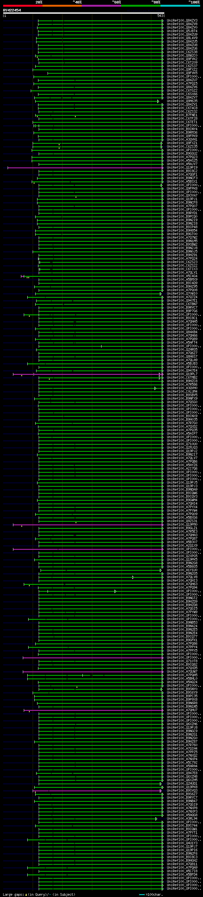The width and height of the screenshot is (203, 897).
Task: Select the hit label UniRef100_C6TGZ2
Action: (x=182, y=91)
